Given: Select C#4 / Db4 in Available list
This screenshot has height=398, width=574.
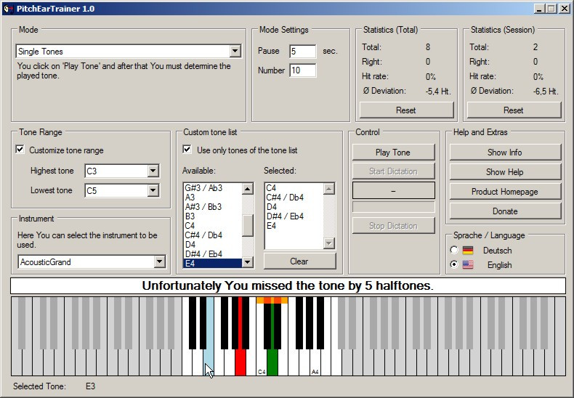Looking at the screenshot, I should (x=212, y=235).
